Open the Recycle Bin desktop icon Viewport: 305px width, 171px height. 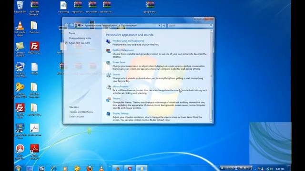(x=20, y=7)
